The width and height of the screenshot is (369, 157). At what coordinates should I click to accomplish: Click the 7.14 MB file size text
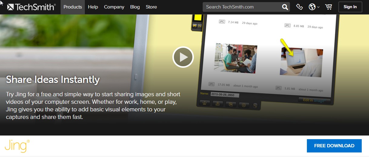[233, 22]
